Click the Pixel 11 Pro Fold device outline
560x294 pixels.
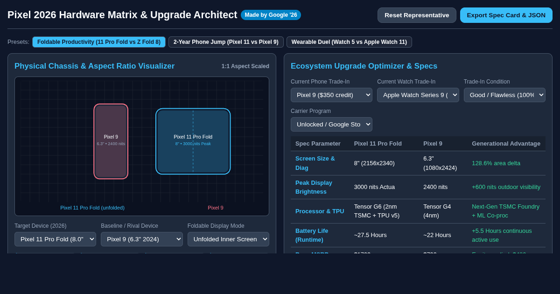pyautogui.click(x=193, y=141)
